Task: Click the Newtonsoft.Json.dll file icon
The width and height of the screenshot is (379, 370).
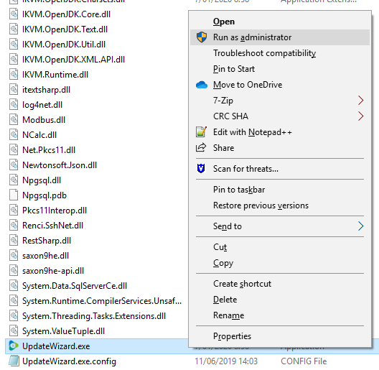Action: [x=14, y=165]
